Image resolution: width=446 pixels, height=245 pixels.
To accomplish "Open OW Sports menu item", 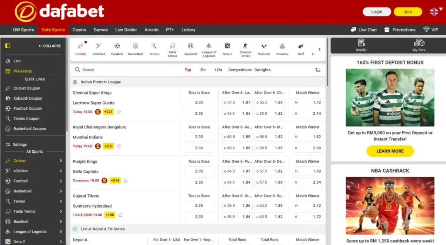I will [24, 30].
